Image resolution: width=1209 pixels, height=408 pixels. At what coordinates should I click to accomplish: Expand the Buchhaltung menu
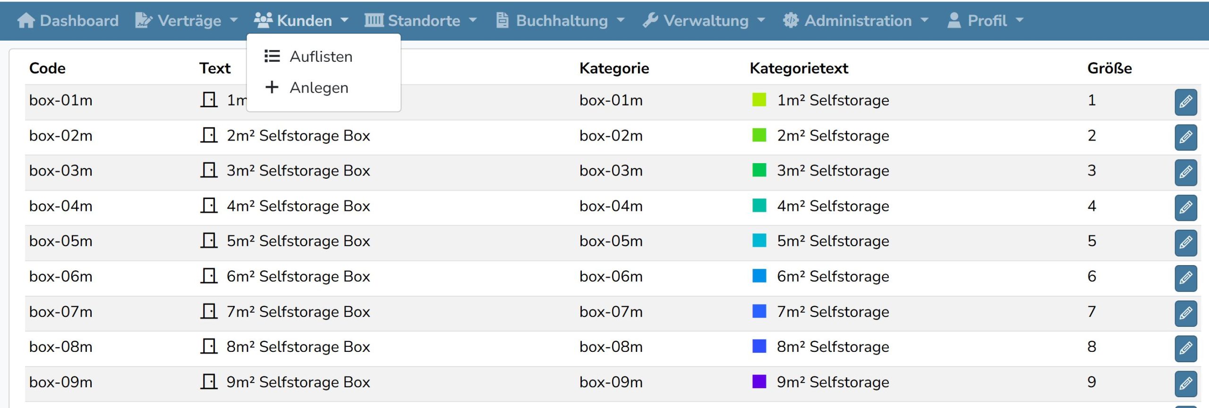click(561, 21)
